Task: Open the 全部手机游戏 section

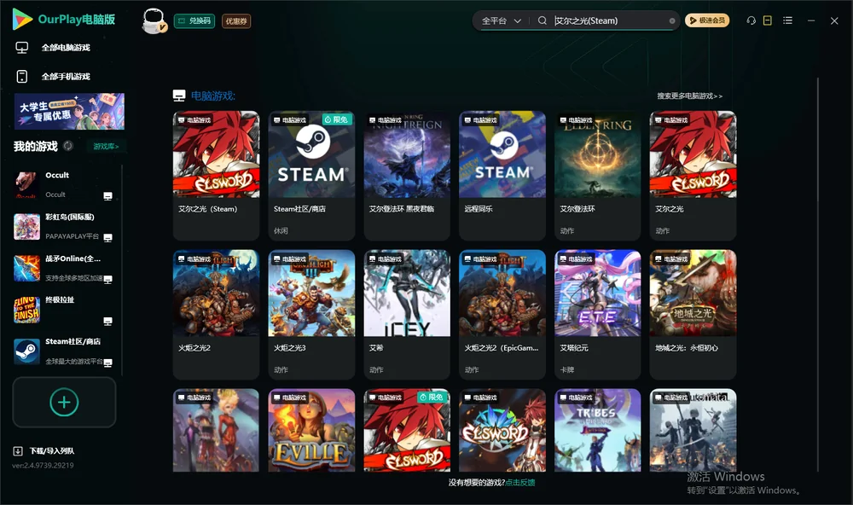Action: 66,76
